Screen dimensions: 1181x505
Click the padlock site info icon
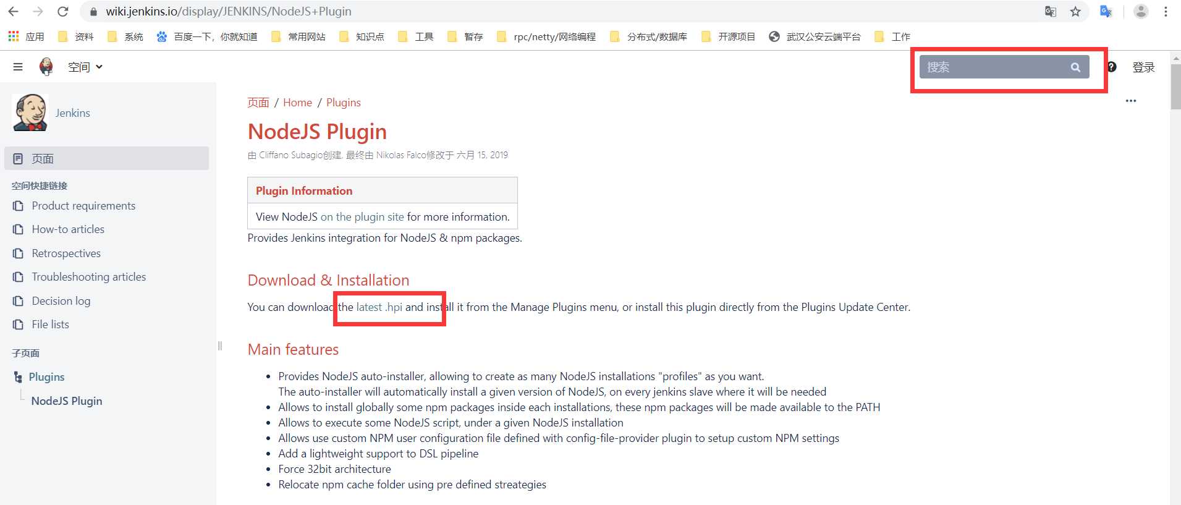click(93, 12)
